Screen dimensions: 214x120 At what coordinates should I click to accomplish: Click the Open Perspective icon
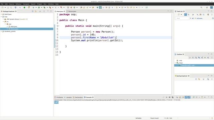pos(207,7)
